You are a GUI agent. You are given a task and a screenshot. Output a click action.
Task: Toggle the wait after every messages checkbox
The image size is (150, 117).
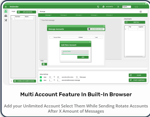point(41,77)
